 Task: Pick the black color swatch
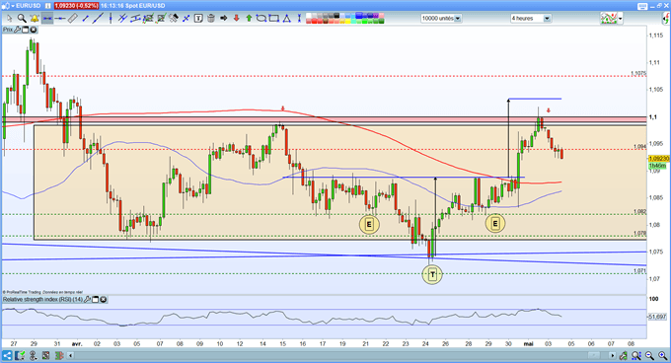pos(336,16)
